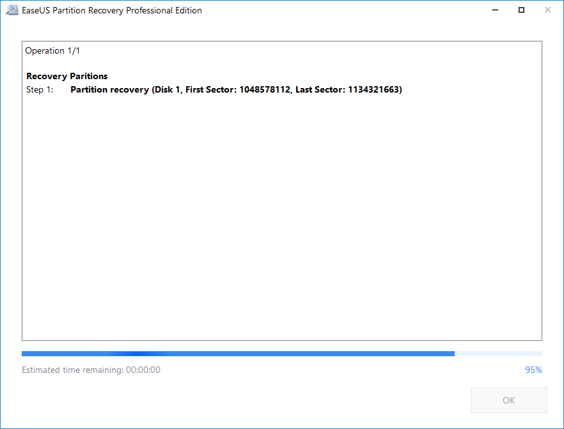Image resolution: width=564 pixels, height=429 pixels.
Task: Click the Partition recovery step description
Action: [x=237, y=90]
